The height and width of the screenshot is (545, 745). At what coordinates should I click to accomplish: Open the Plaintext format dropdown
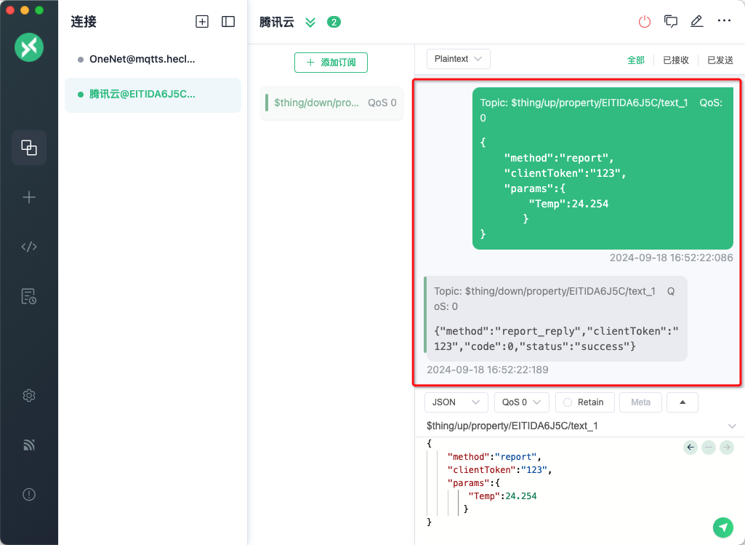tap(458, 59)
